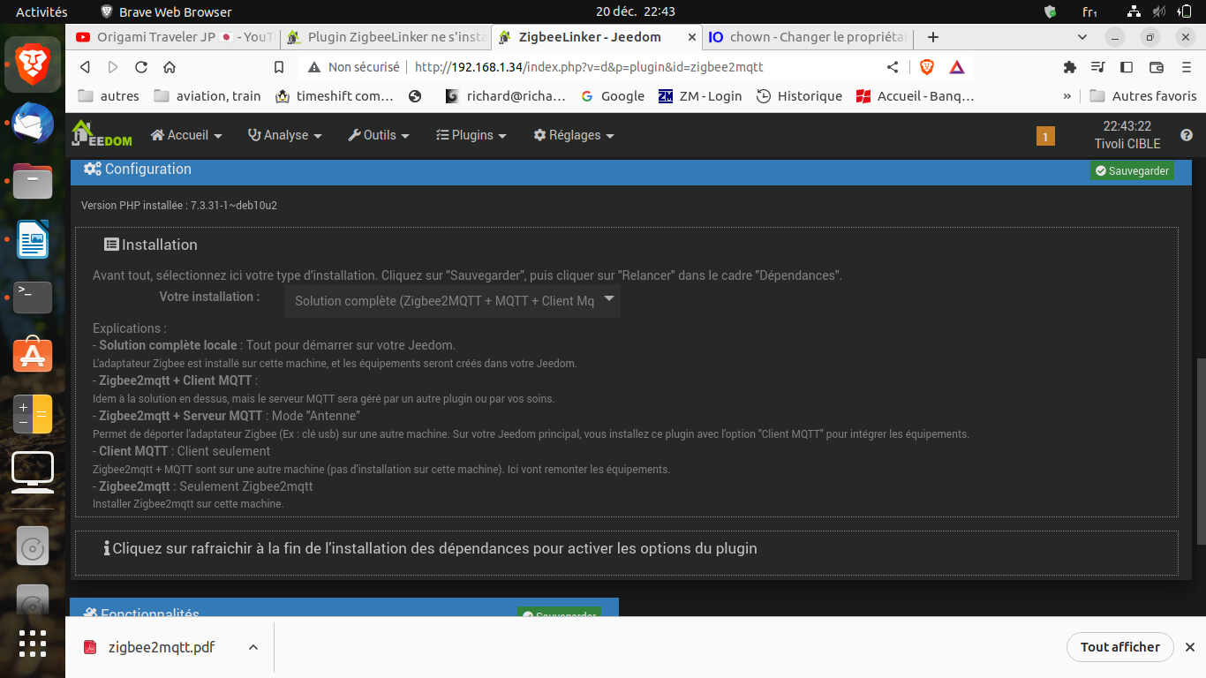The height and width of the screenshot is (678, 1206).
Task: Switch to the Origami Traveler JP YouTube tab
Action: click(174, 37)
